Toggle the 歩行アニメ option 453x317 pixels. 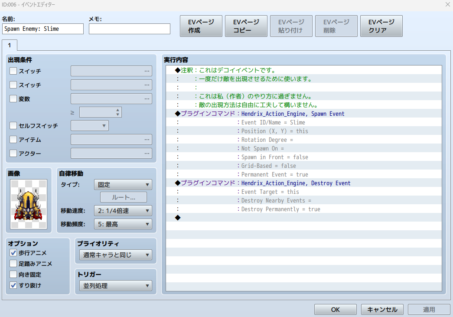point(13,253)
